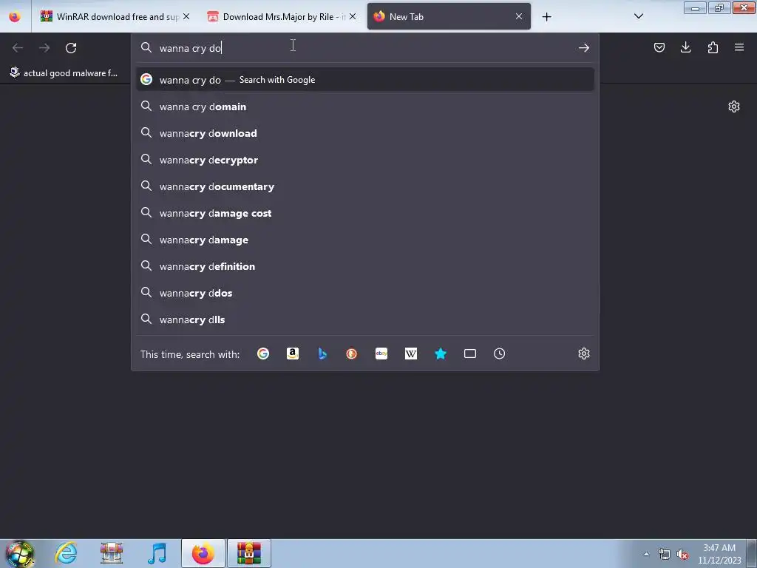Launch Internet Explorer from taskbar

[x=66, y=553]
